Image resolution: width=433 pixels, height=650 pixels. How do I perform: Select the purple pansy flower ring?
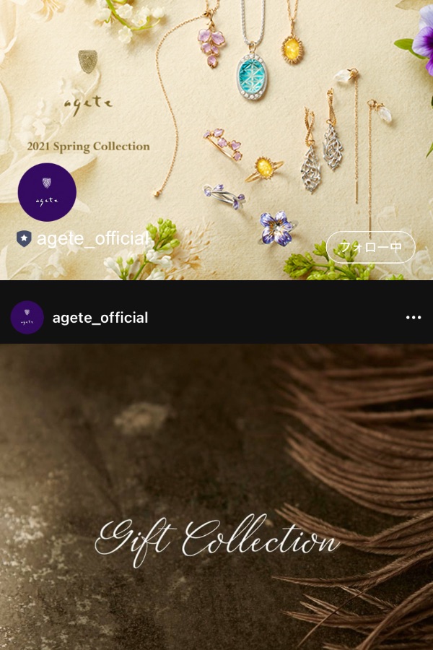tap(276, 227)
